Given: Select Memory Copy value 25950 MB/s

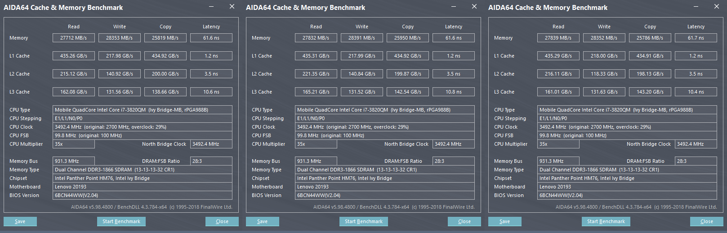Looking at the screenshot, I should [408, 38].
